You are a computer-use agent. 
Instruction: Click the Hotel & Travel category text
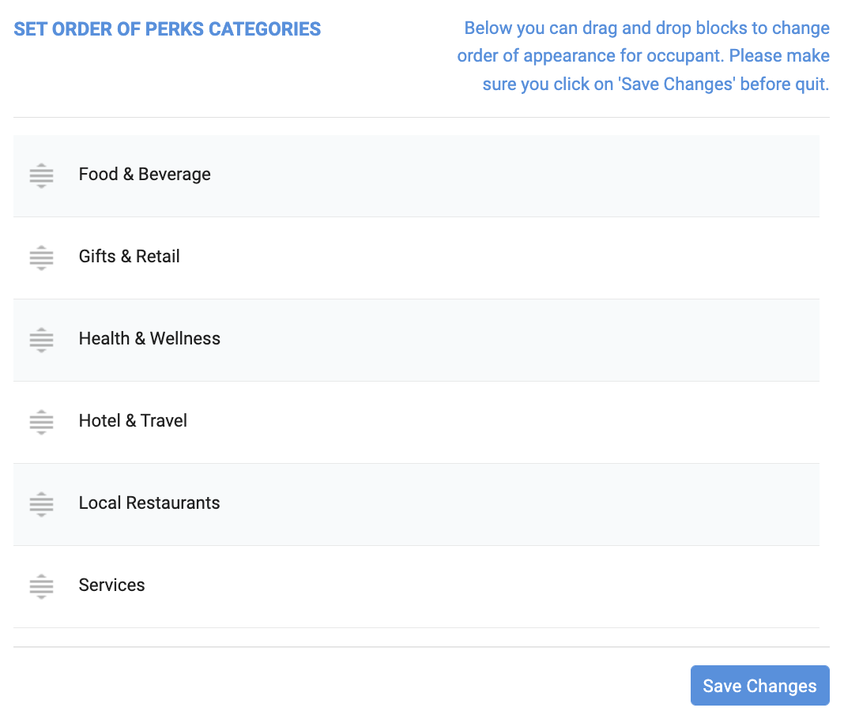click(133, 421)
